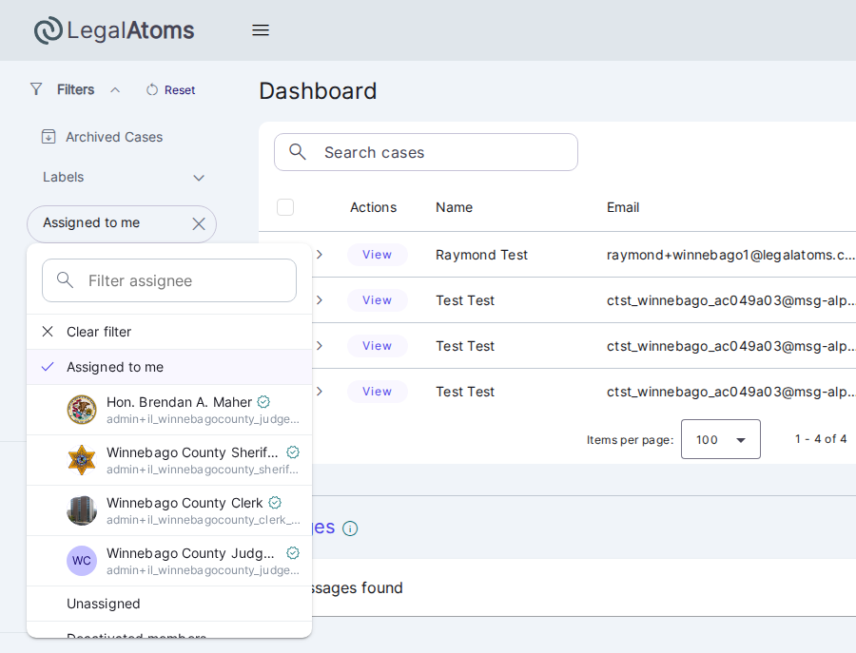
Task: Click the name Raymond Test
Action: click(x=481, y=255)
